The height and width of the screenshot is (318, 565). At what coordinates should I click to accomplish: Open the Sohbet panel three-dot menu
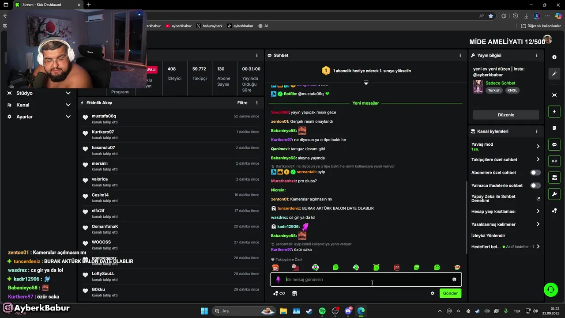460,56
